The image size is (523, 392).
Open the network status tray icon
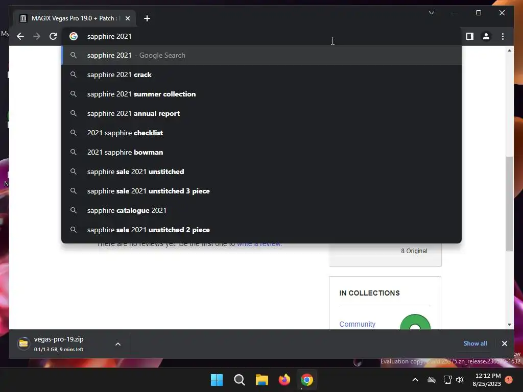pos(447,380)
